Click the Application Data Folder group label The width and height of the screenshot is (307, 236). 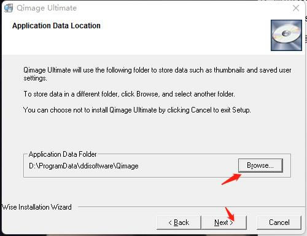pos(63,154)
